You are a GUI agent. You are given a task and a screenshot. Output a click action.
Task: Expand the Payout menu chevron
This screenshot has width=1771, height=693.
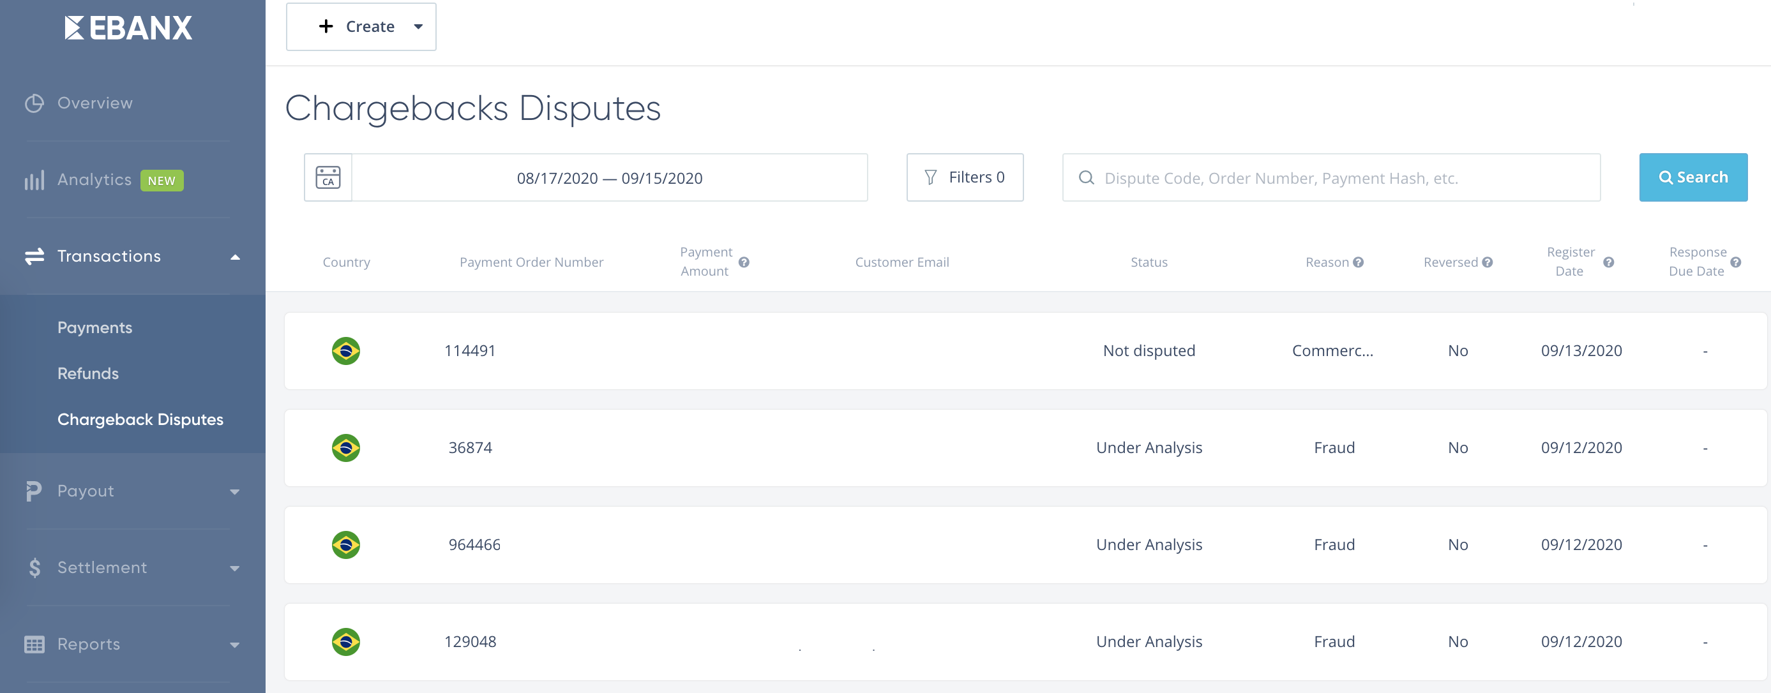(234, 491)
